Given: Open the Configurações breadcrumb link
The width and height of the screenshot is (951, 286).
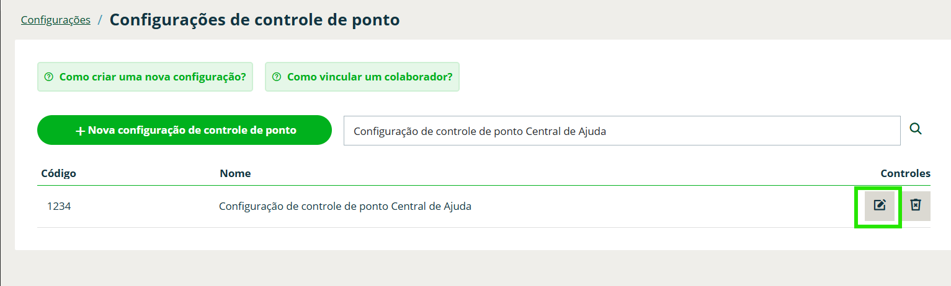Looking at the screenshot, I should pyautogui.click(x=56, y=20).
